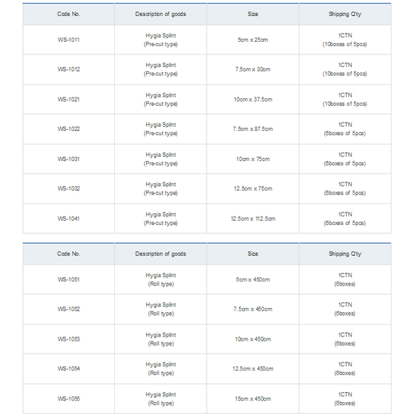Screen dimensions: 418x418
Task: Click the WS-1055 code cell
Action: [x=69, y=398]
